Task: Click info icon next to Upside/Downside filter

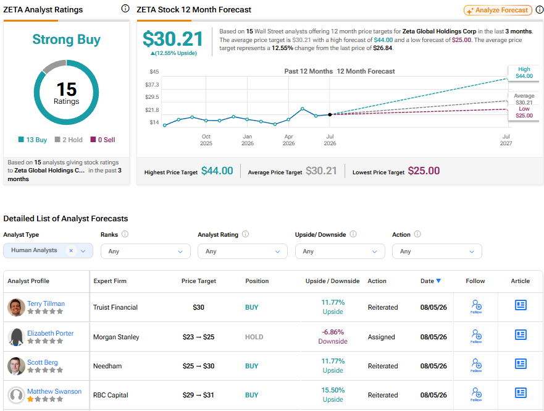Action: click(x=353, y=234)
